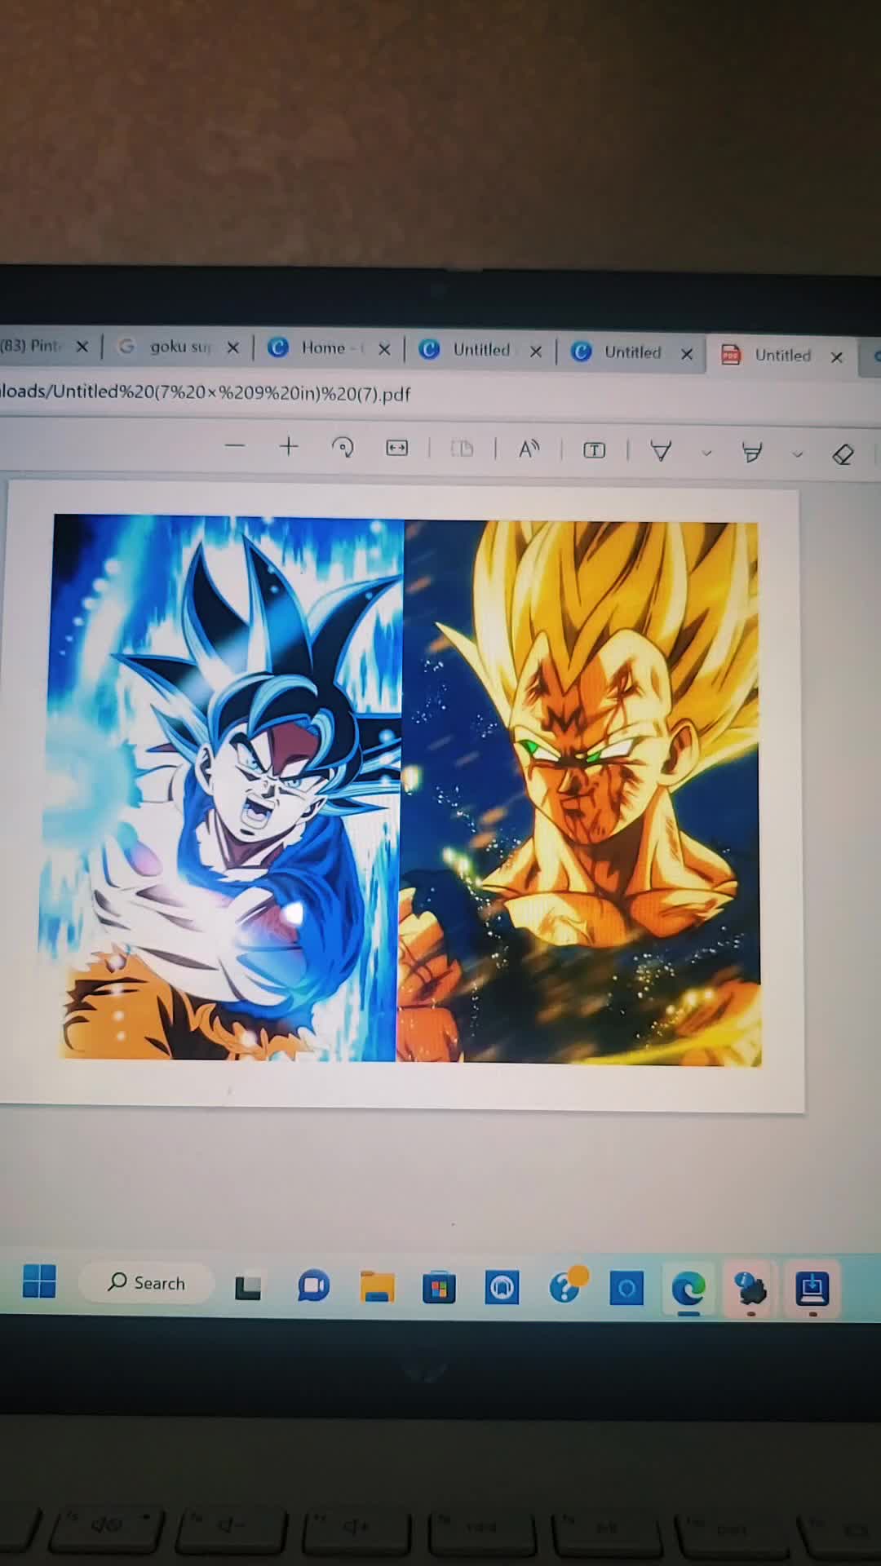Screen dimensions: 881x1566
Task: Close the goku search tab
Action: pyautogui.click(x=232, y=347)
